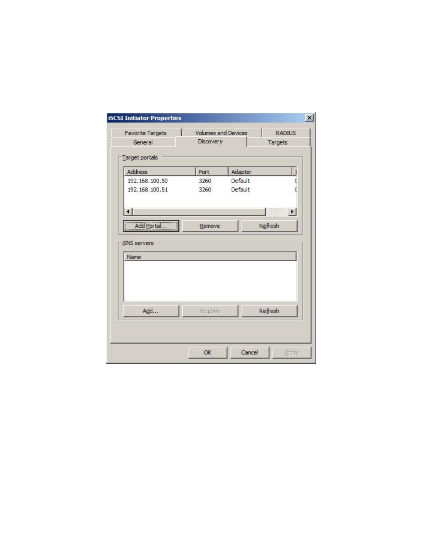Close the iSCSI Initiator Properties dialog

(309, 118)
